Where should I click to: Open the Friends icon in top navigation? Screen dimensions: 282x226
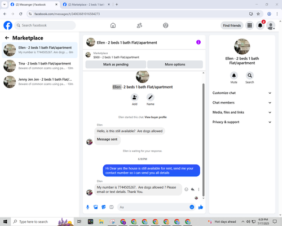point(139,25)
